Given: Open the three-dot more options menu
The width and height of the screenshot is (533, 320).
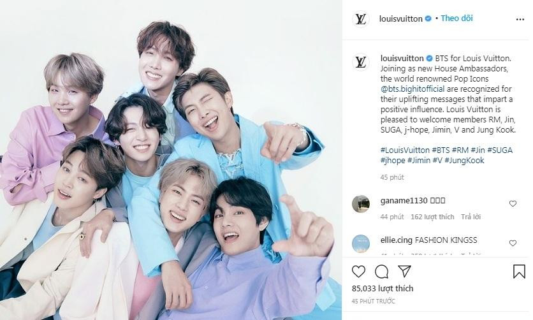Looking at the screenshot, I should coord(520,19).
